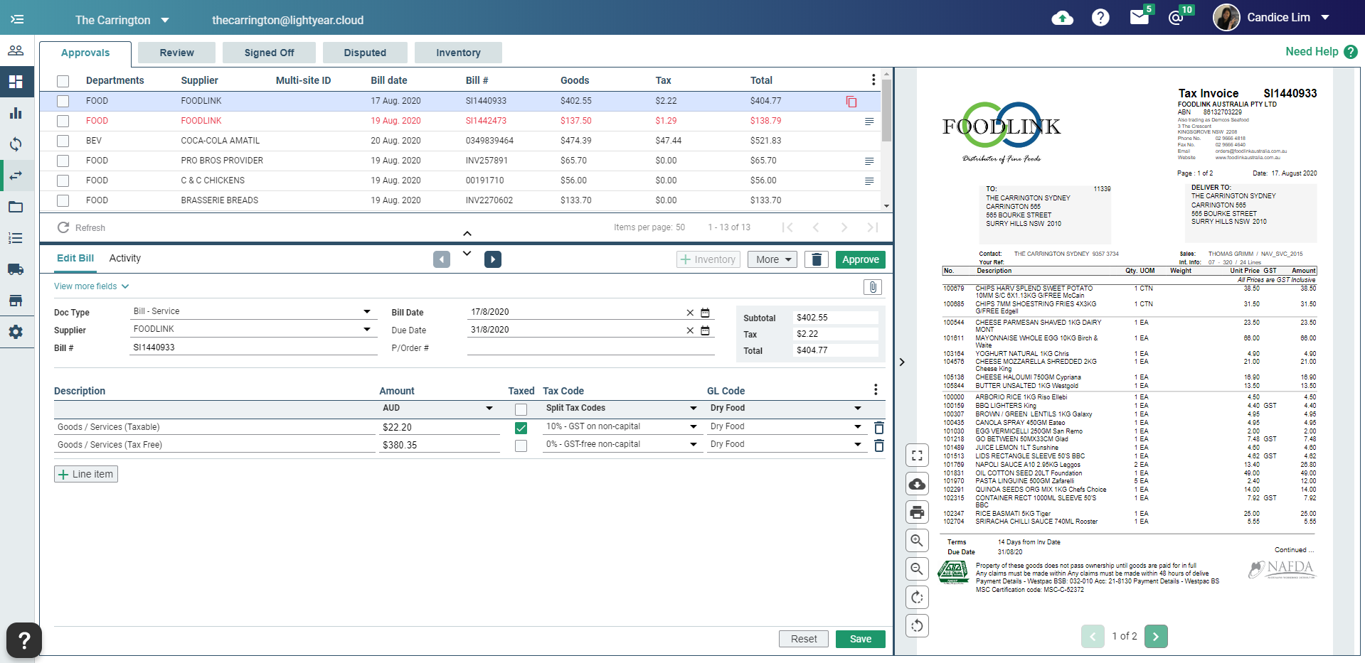Click the notes icon on bill SI1442473

pyautogui.click(x=869, y=122)
